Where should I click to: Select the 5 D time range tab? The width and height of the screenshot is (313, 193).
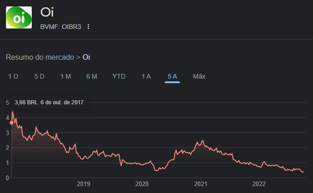coord(39,76)
